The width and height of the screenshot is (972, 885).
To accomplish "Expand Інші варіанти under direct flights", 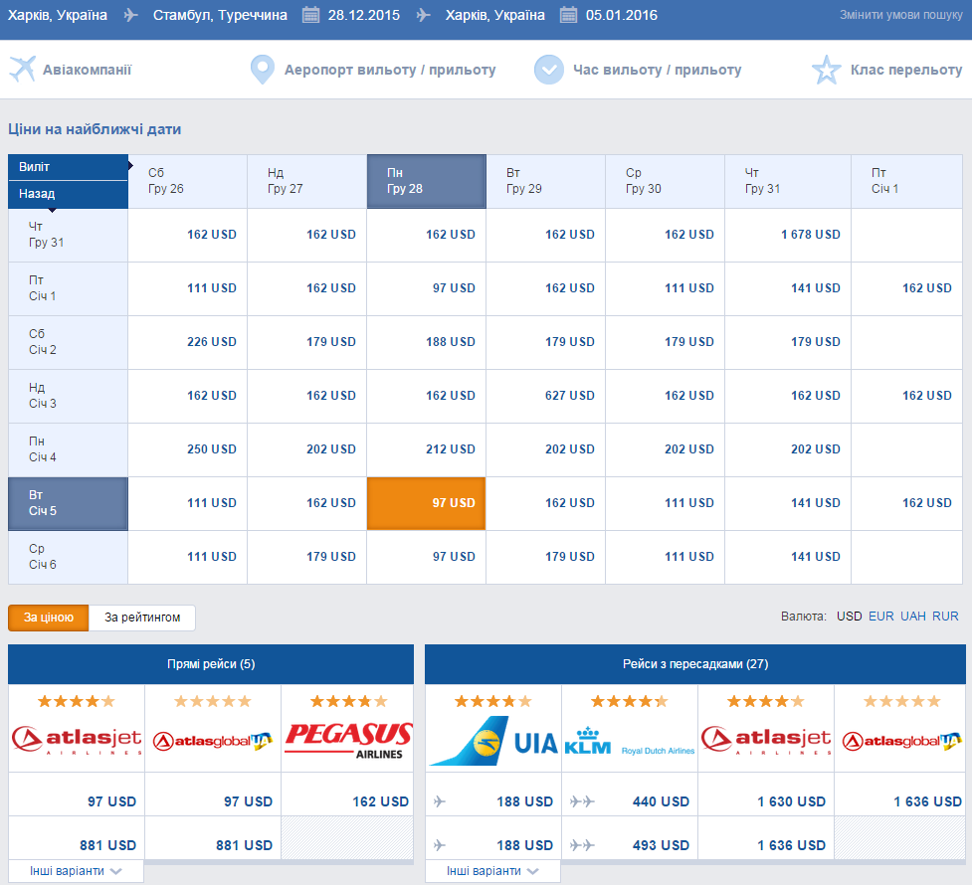I will pos(76,871).
